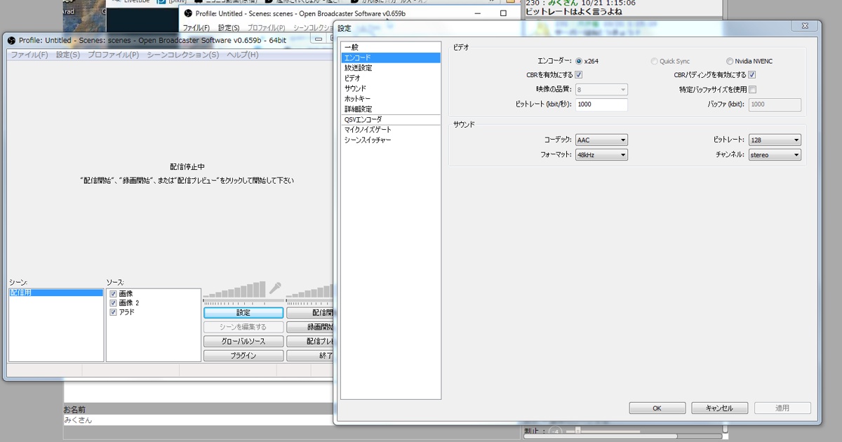Viewport: 842px width, 442px height.
Task: Uncheck the アラド source checkbox
Action: 113,312
